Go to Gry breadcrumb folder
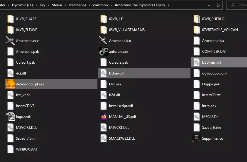247x162 pixels. click(x=42, y=5)
